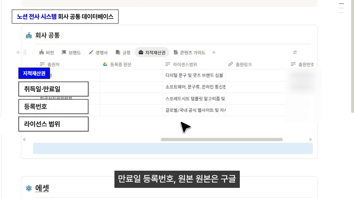Switch to 콘텐츠 가이드 tab

189,53
